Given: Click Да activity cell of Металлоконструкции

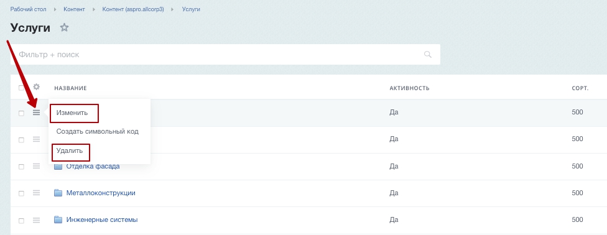Looking at the screenshot, I should [x=394, y=193].
